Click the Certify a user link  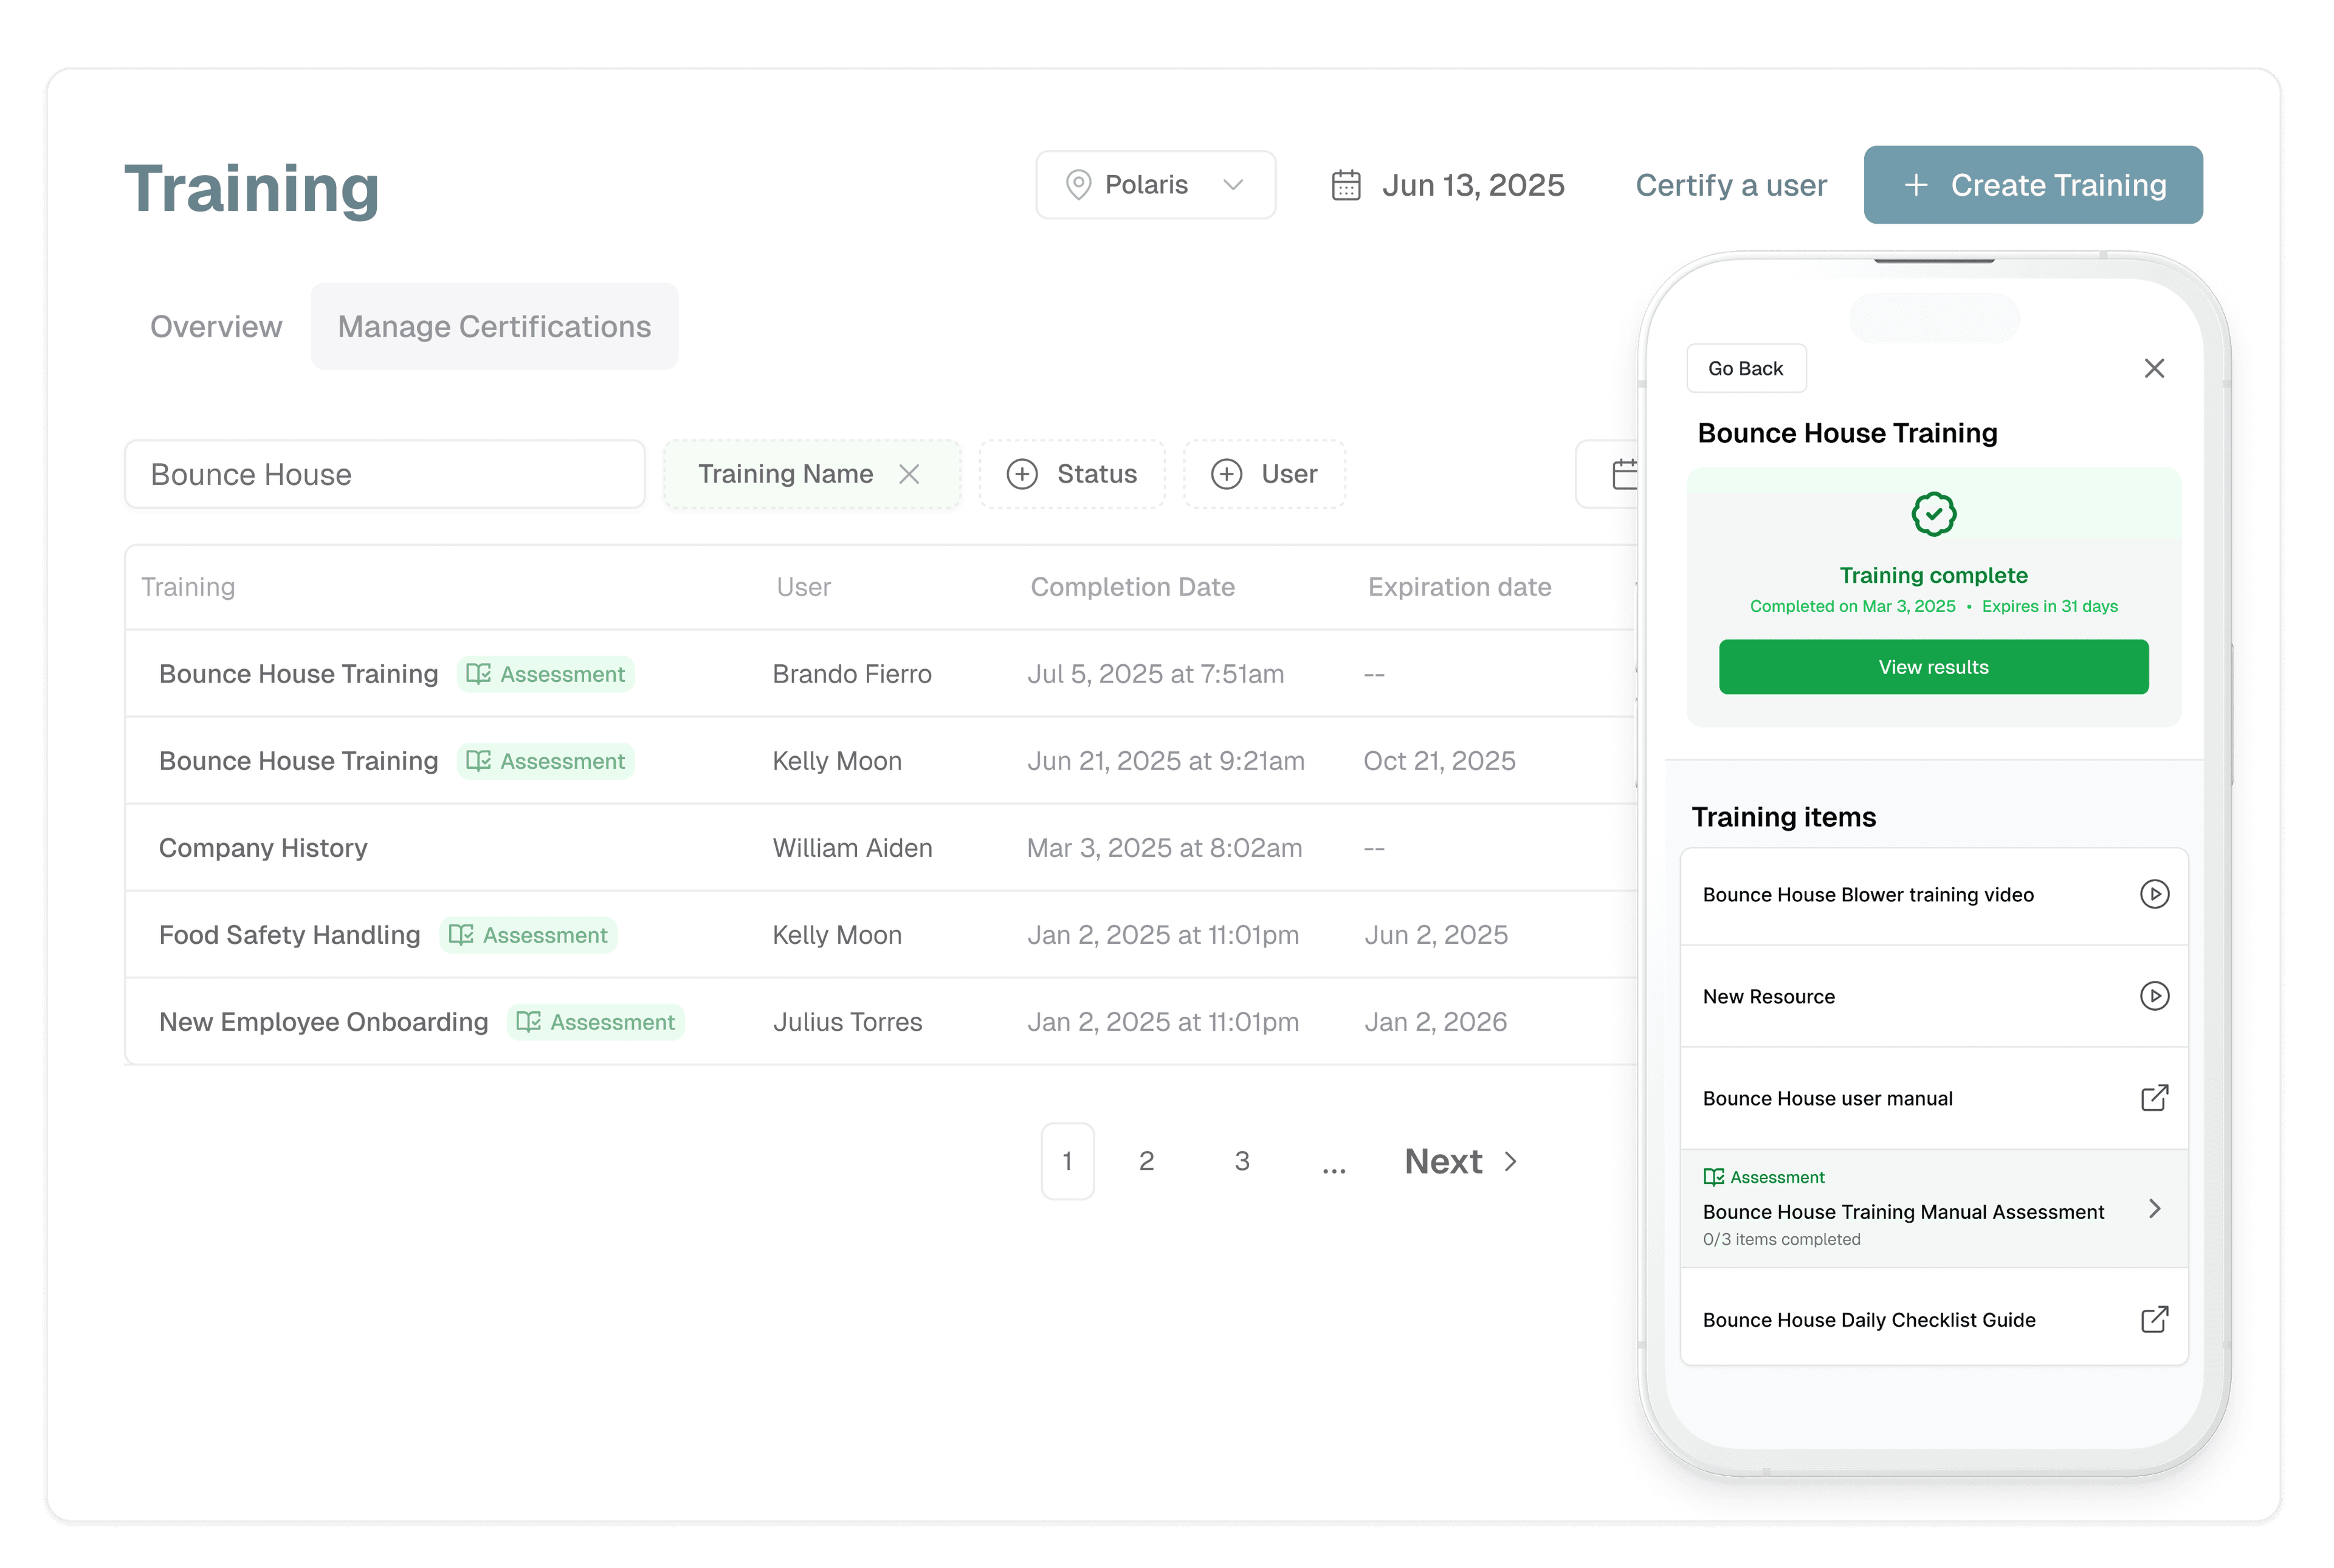point(1730,186)
